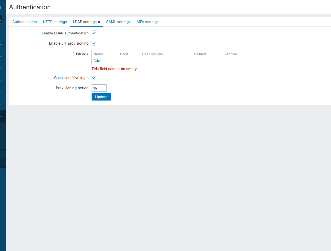Expand the Reports menu chevron in sidebar
331x251 pixels.
tap(1, 80)
